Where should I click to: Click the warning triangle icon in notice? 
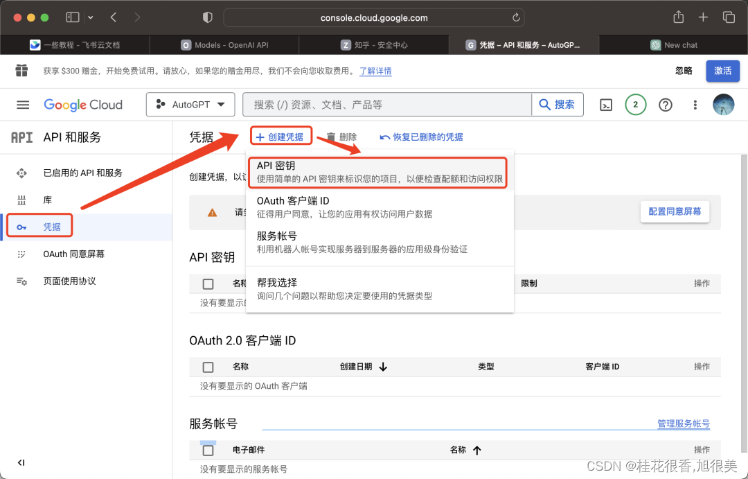(x=213, y=213)
